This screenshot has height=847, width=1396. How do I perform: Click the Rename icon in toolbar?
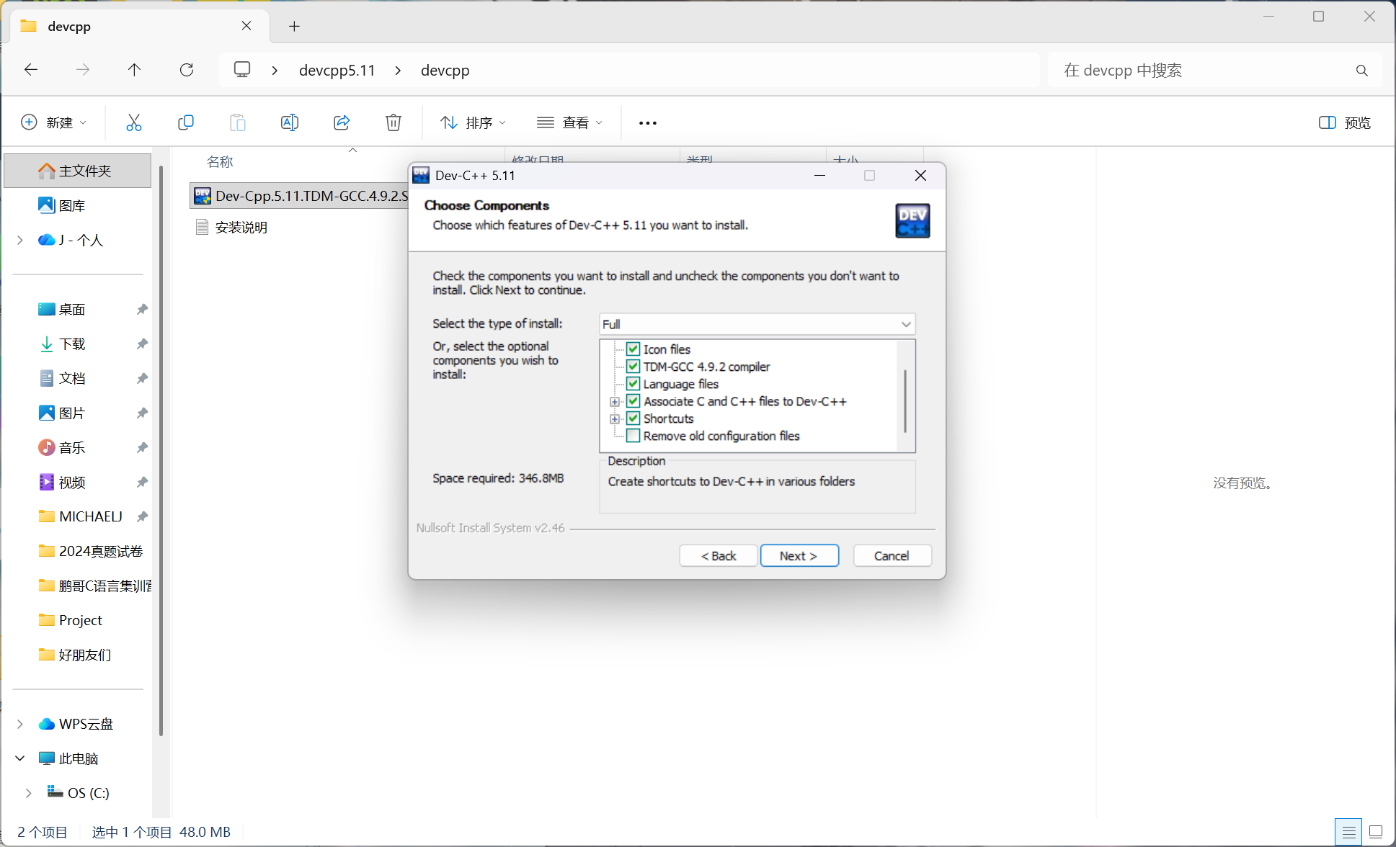point(289,122)
